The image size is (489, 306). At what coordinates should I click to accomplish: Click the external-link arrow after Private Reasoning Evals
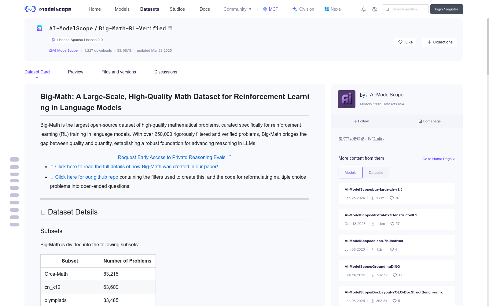pyautogui.click(x=229, y=157)
